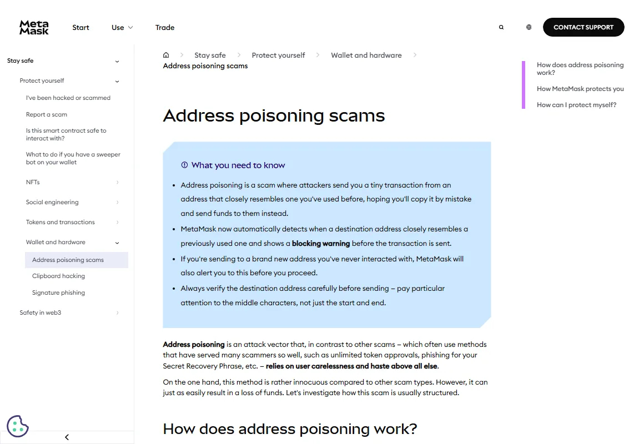Jump to How can I protect myself?
This screenshot has width=644, height=444.
tap(576, 105)
